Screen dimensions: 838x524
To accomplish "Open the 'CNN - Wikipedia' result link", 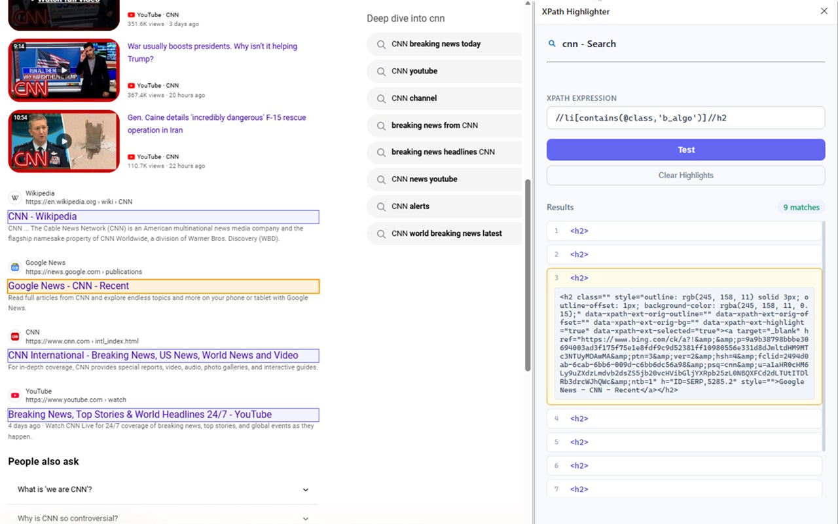I will click(43, 217).
